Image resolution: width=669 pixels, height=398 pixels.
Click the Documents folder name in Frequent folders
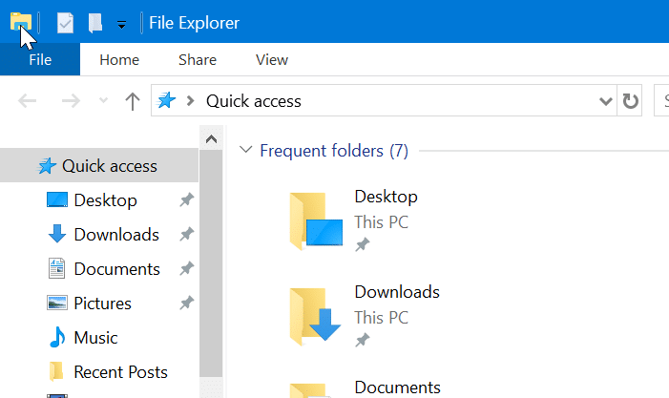coord(398,388)
